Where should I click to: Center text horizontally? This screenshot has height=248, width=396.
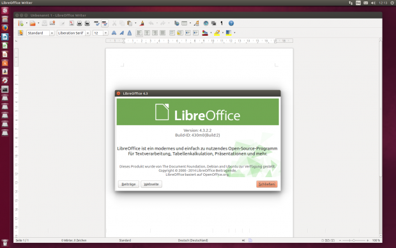click(147, 33)
